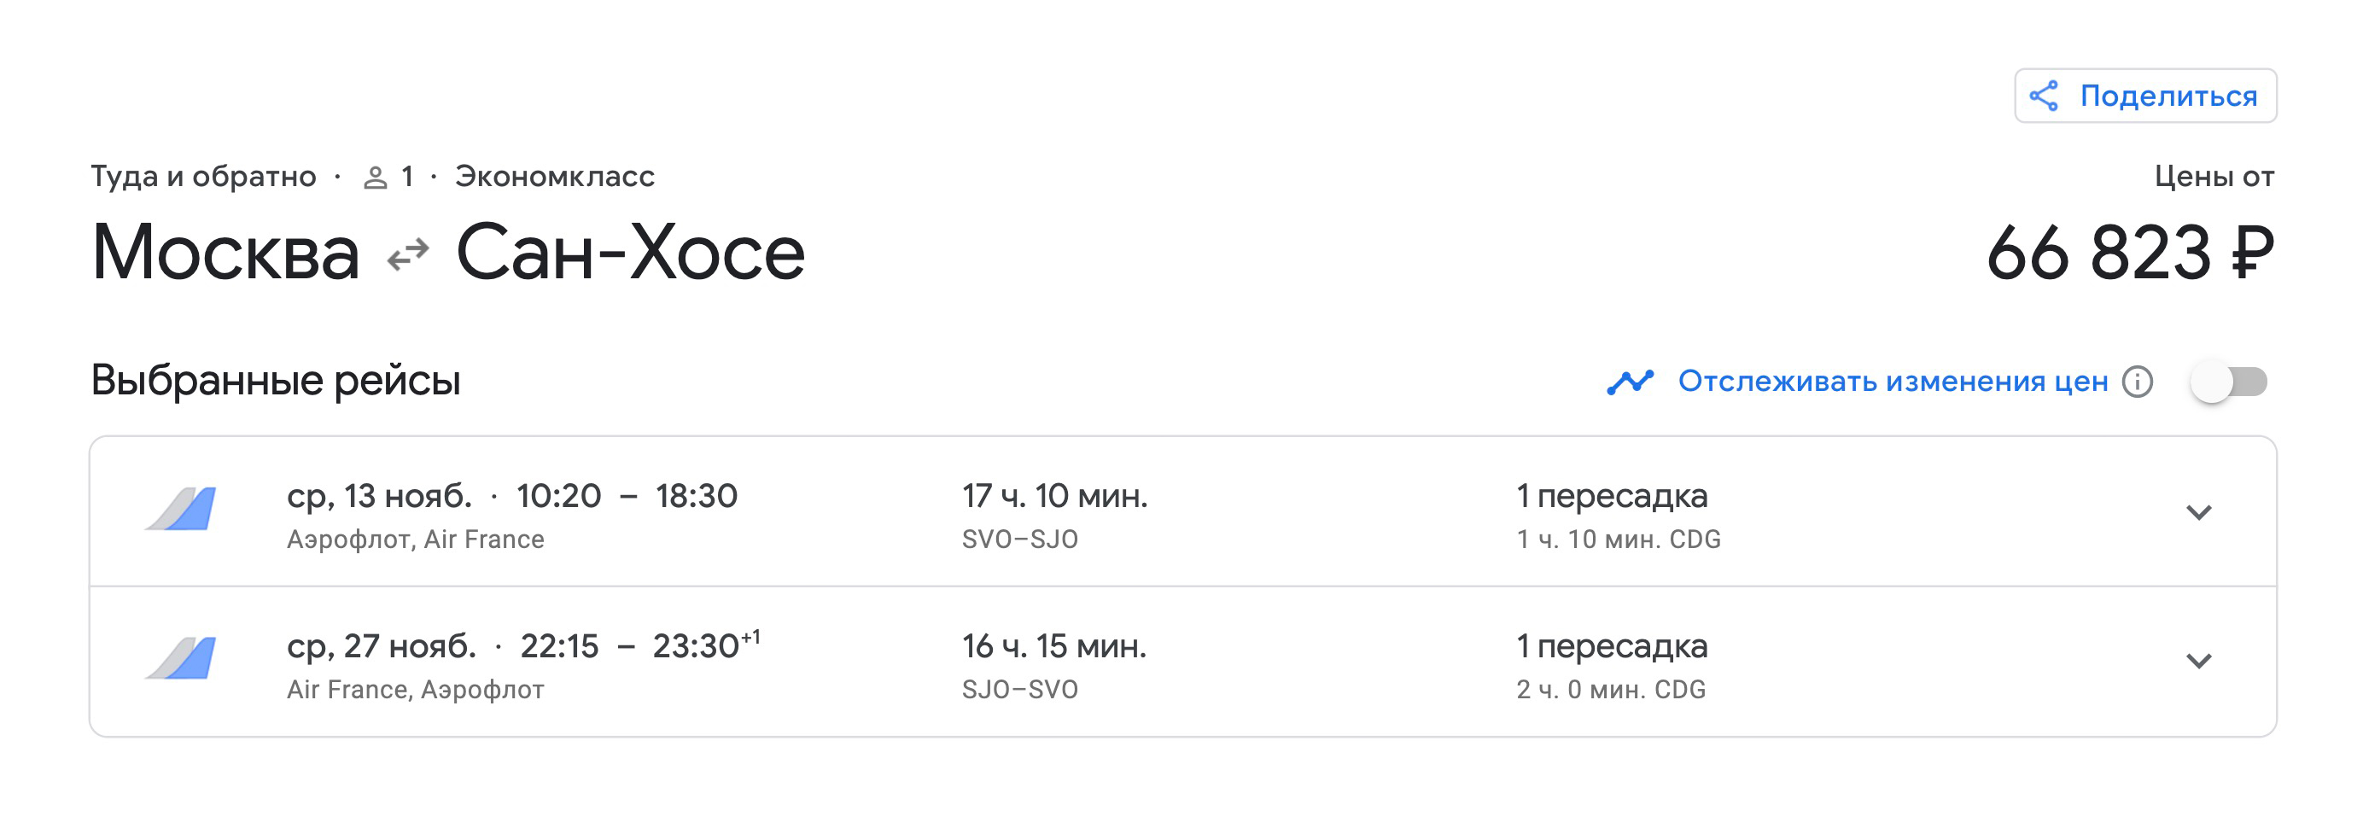Click the price tracking graph icon
Viewport: 2363px width, 840px height.
point(1630,382)
